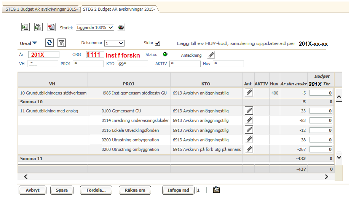Click budget field for 0985 Inst gemensam row
This screenshot has width=351, height=197.
[321, 93]
